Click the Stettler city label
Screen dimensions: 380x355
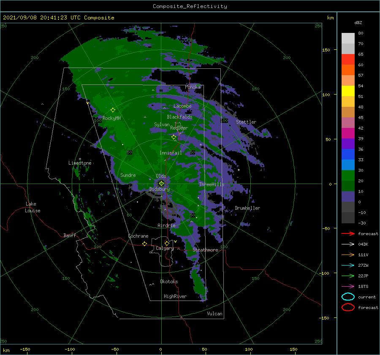tap(246, 122)
